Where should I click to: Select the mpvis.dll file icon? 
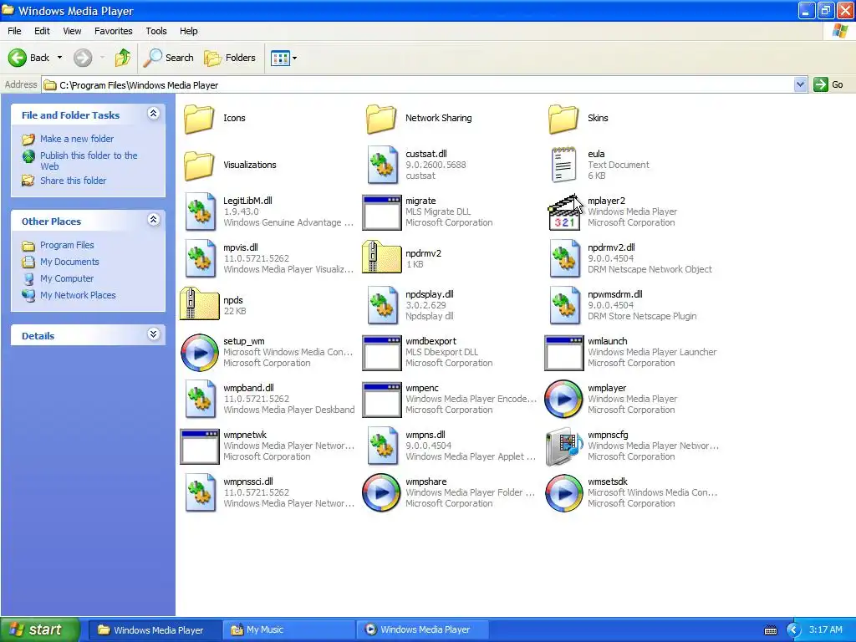200,259
